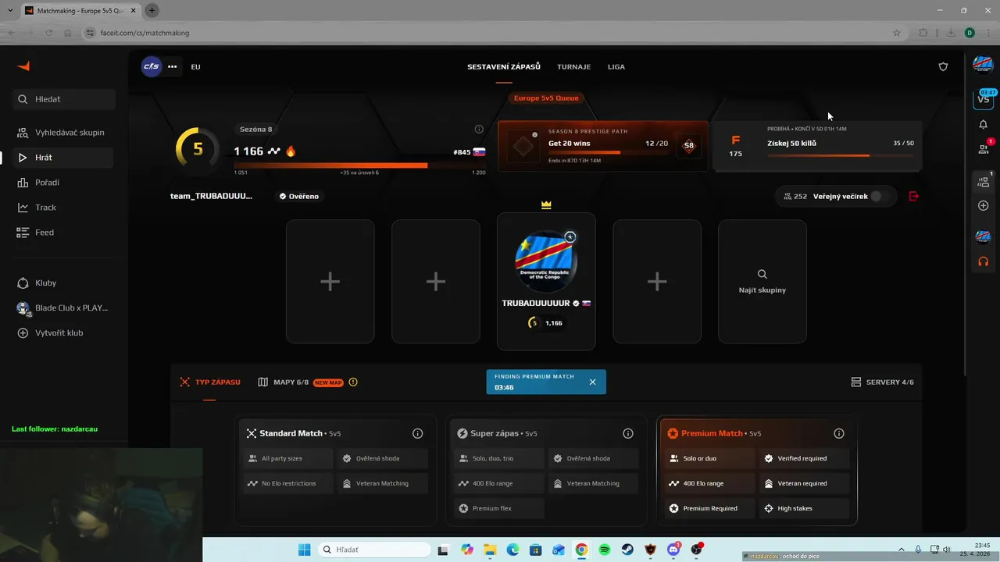1000x562 pixels.
Task: Open the three-dots game menu
Action: (173, 66)
